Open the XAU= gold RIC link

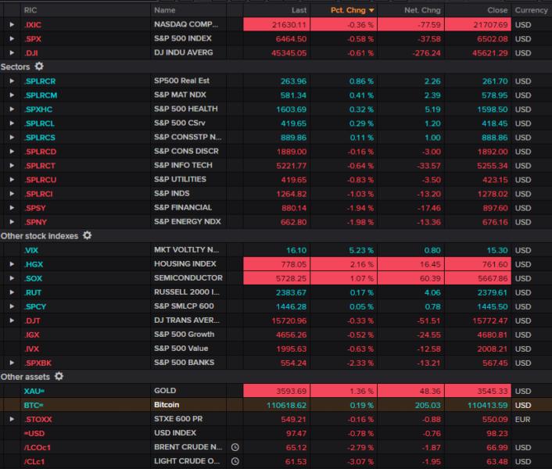[34, 391]
